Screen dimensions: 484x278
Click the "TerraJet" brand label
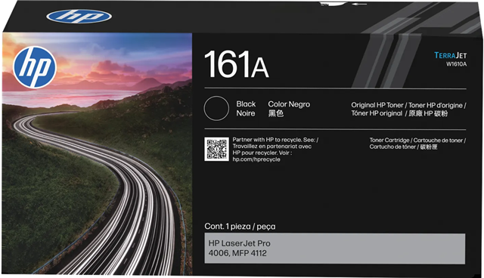(x=451, y=55)
